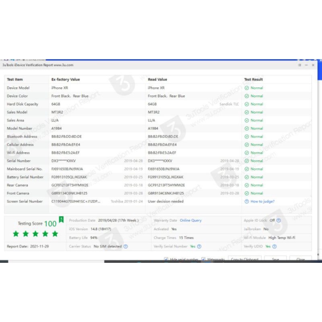Click help icon next to Verify Serial Number
The width and height of the screenshot is (322, 322).
(199, 246)
